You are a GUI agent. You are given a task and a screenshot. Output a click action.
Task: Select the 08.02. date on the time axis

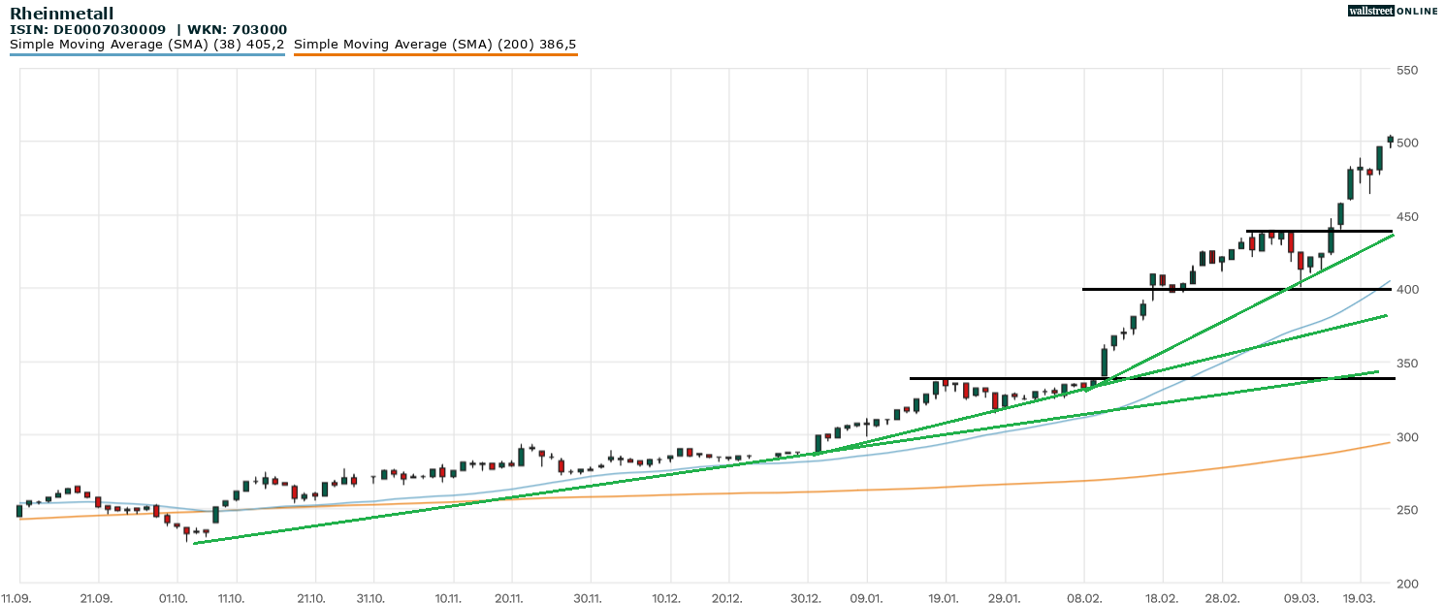[x=1083, y=598]
